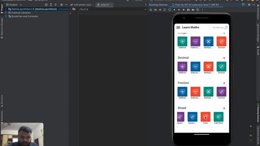Toggle Device Manager tool window
Viewport: 260px width, 146px height.
point(258,32)
